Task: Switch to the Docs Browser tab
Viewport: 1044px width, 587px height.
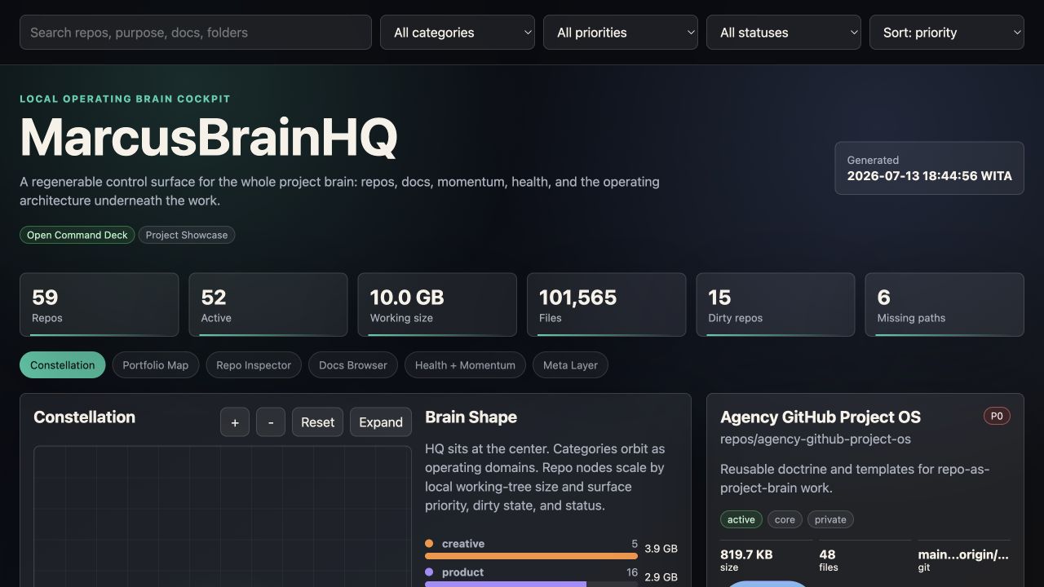Action: click(x=353, y=365)
